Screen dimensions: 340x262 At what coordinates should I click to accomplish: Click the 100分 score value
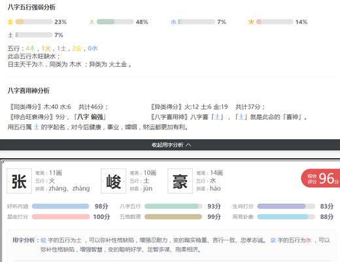(101, 217)
